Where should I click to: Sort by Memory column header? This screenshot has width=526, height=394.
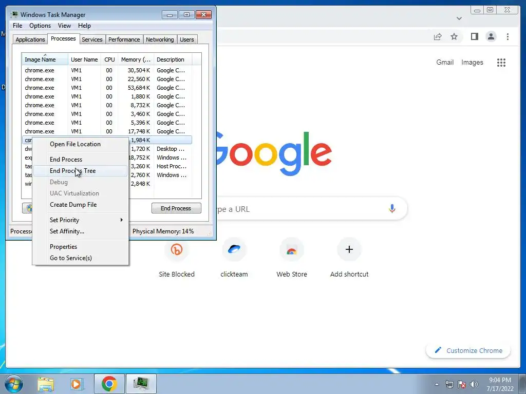136,60
